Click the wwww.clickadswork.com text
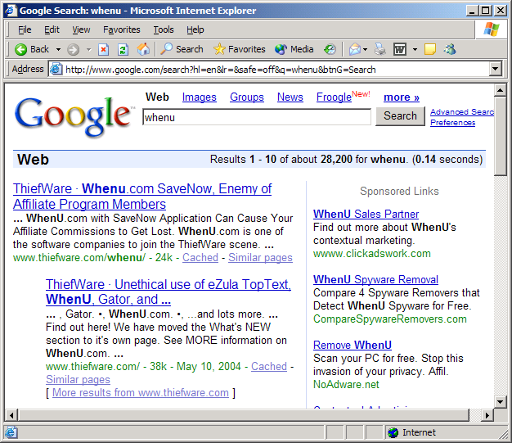 click(x=372, y=254)
